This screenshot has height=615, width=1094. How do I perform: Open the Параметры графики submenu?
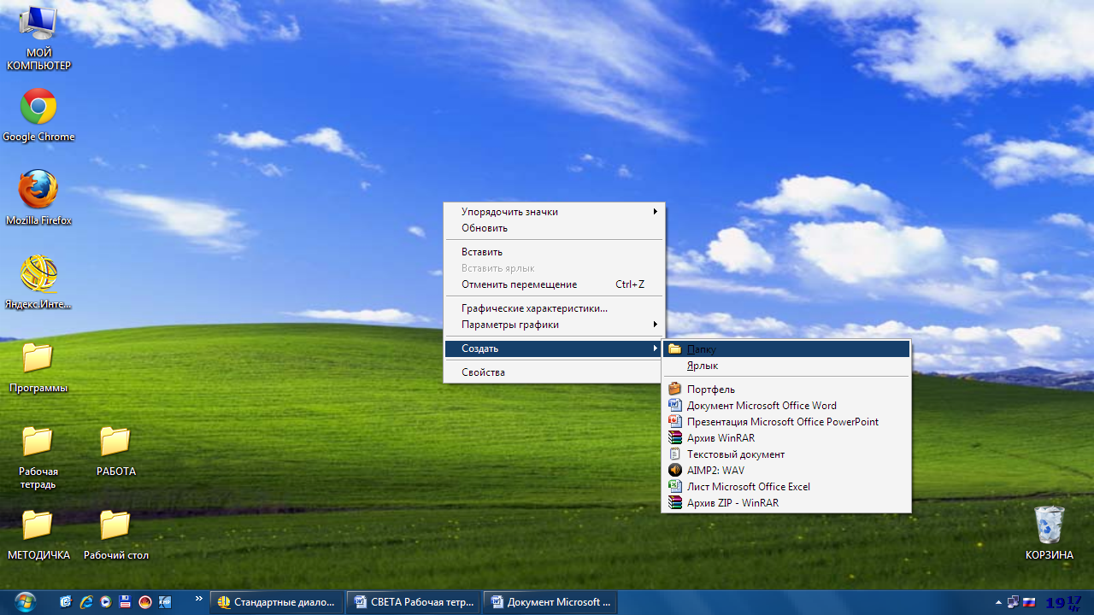[554, 325]
